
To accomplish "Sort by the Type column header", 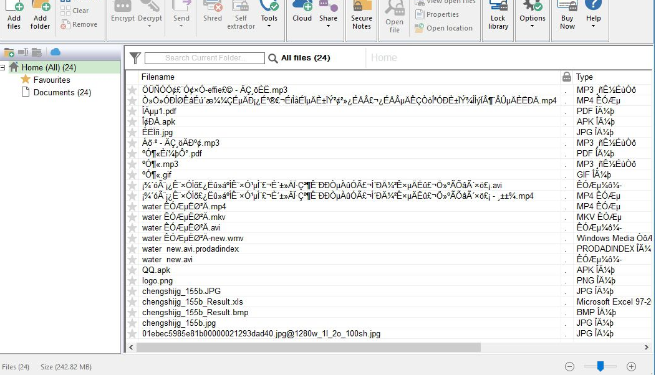I will click(x=584, y=77).
